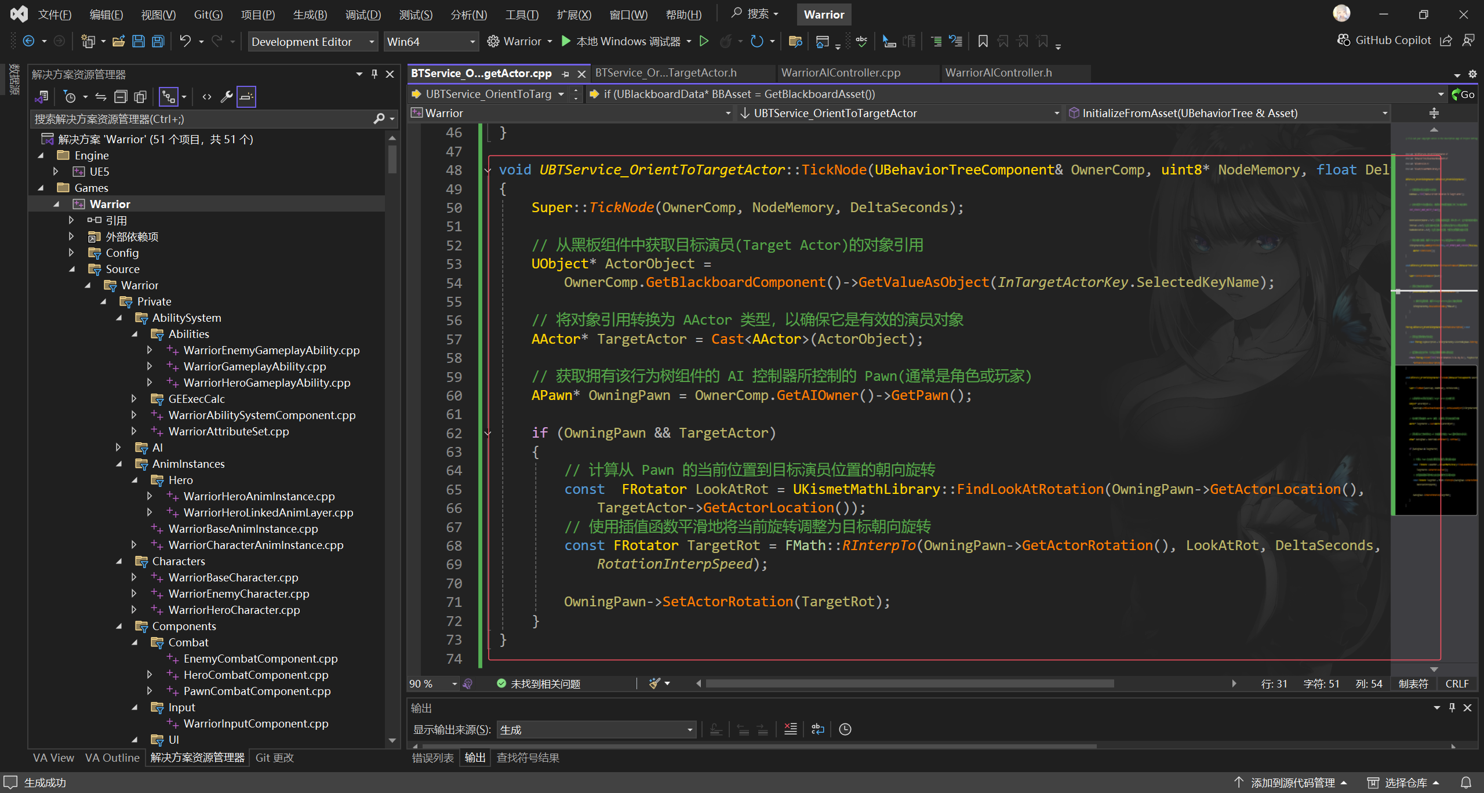Click the VA Go button

(x=1463, y=94)
